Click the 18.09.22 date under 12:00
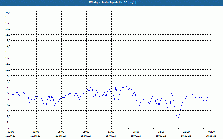Viewport: 223px width, 139px height. coord(111,136)
